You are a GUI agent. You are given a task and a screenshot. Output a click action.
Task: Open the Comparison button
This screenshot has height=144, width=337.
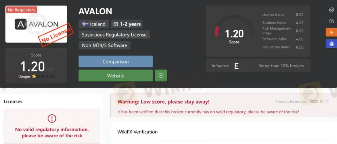coord(115,61)
